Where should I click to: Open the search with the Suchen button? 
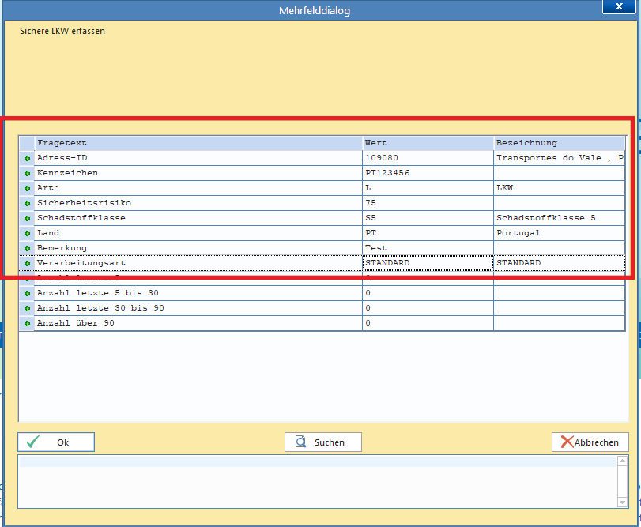(323, 442)
